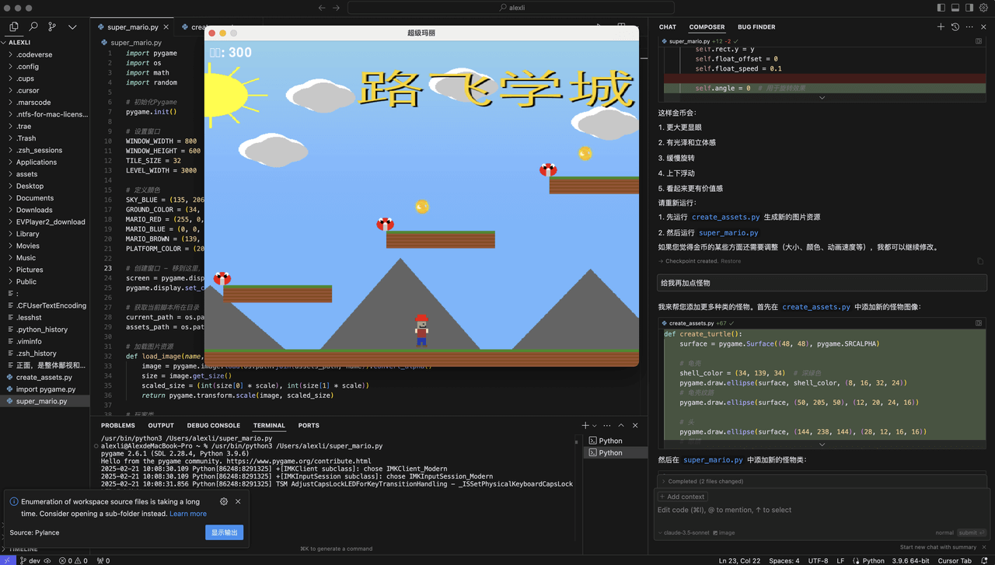
Task: Dismiss the Pylance notification
Action: point(238,501)
